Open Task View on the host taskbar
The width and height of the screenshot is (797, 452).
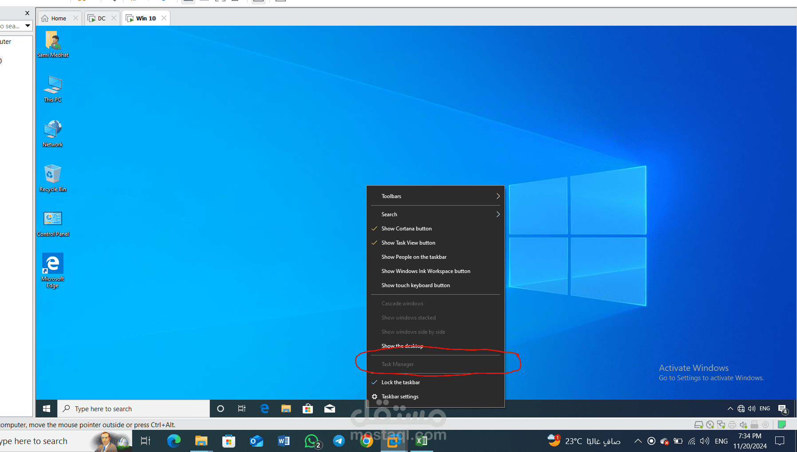click(x=146, y=441)
